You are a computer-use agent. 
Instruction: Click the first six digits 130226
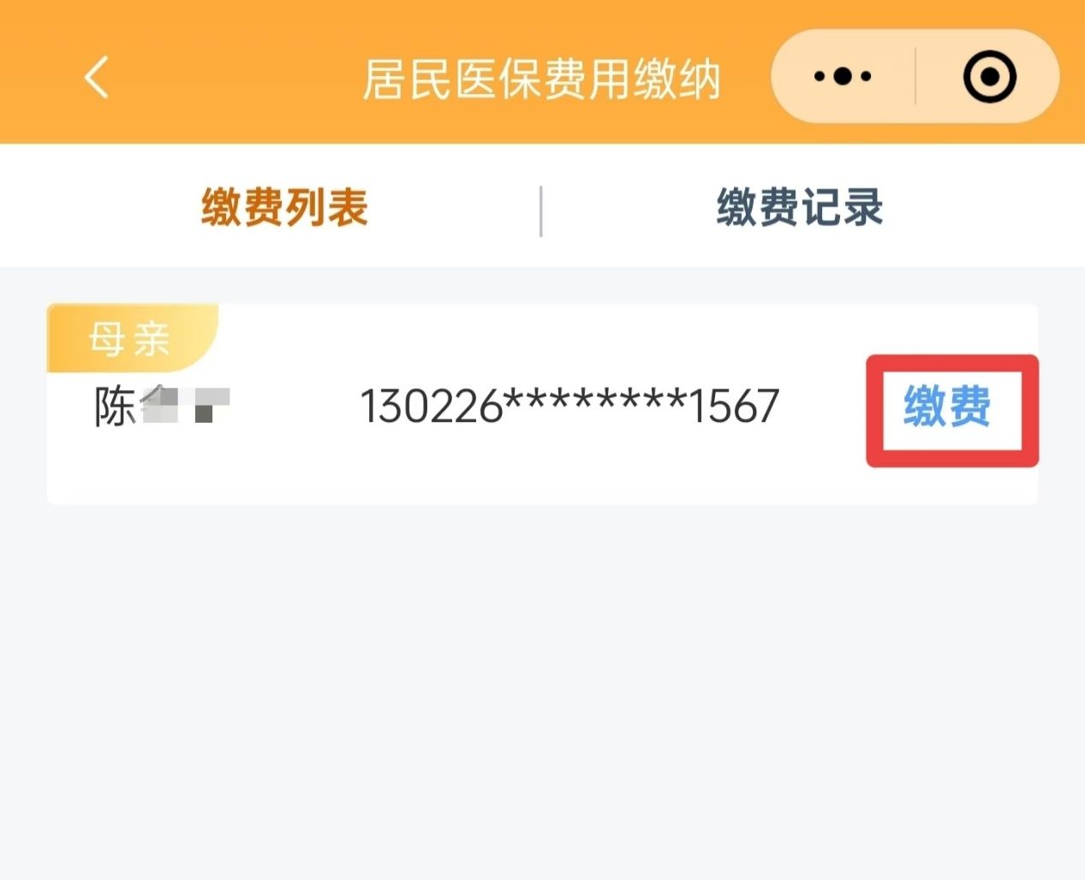(431, 407)
